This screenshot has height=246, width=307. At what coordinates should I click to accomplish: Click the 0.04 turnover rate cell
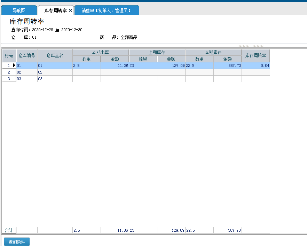tap(256, 66)
